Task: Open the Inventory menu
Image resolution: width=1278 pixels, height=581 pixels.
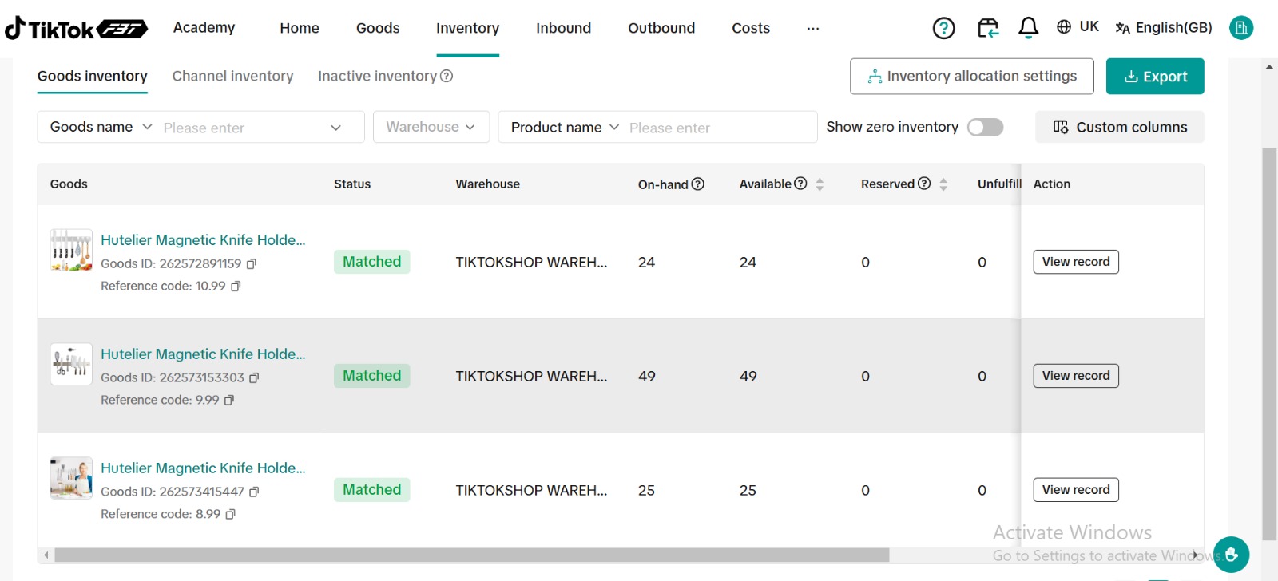Action: (467, 28)
